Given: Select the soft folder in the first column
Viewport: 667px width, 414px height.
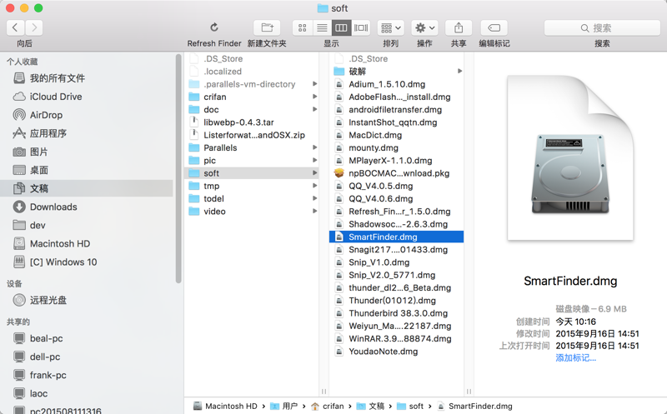Looking at the screenshot, I should click(x=252, y=173).
